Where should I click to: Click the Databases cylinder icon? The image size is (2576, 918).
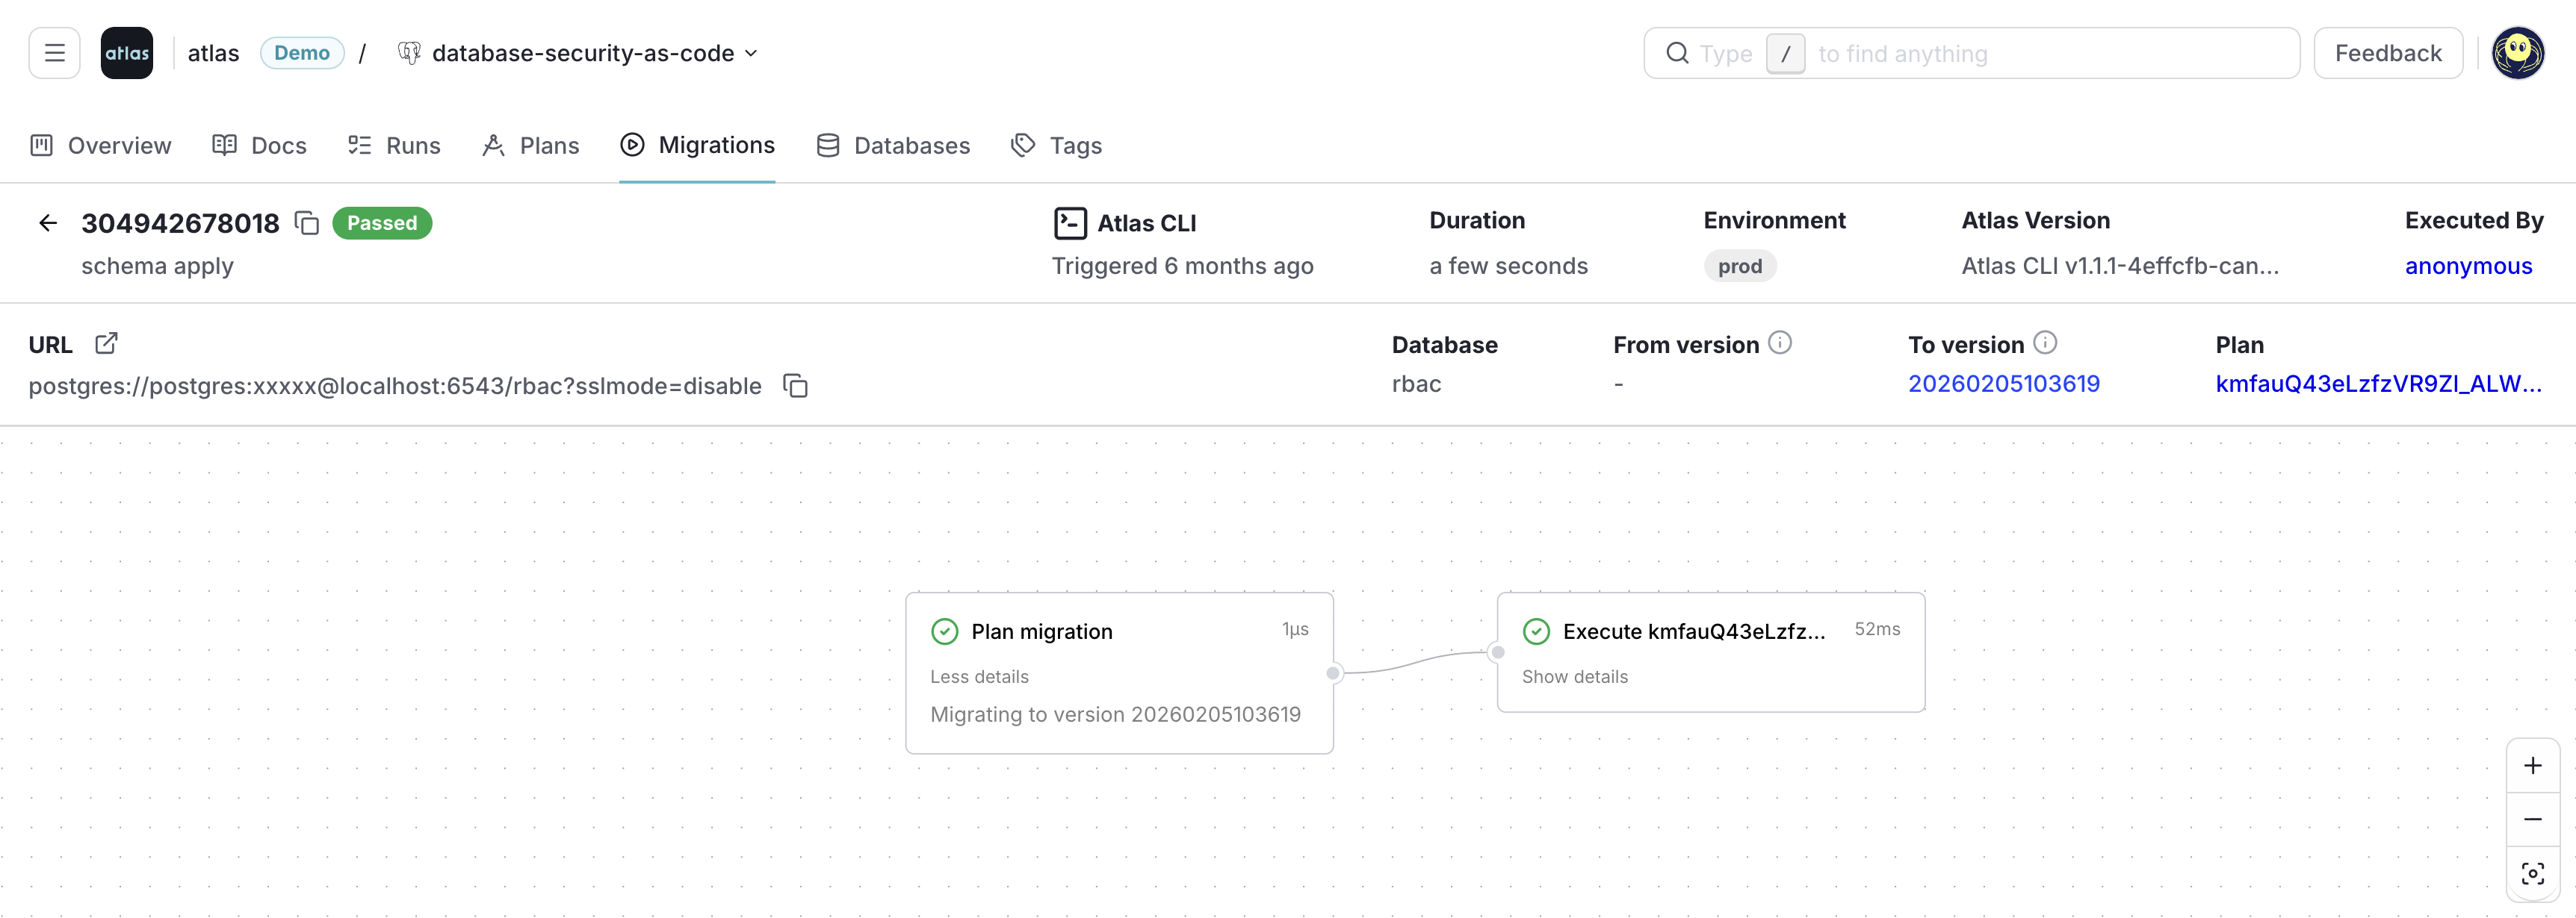(828, 146)
